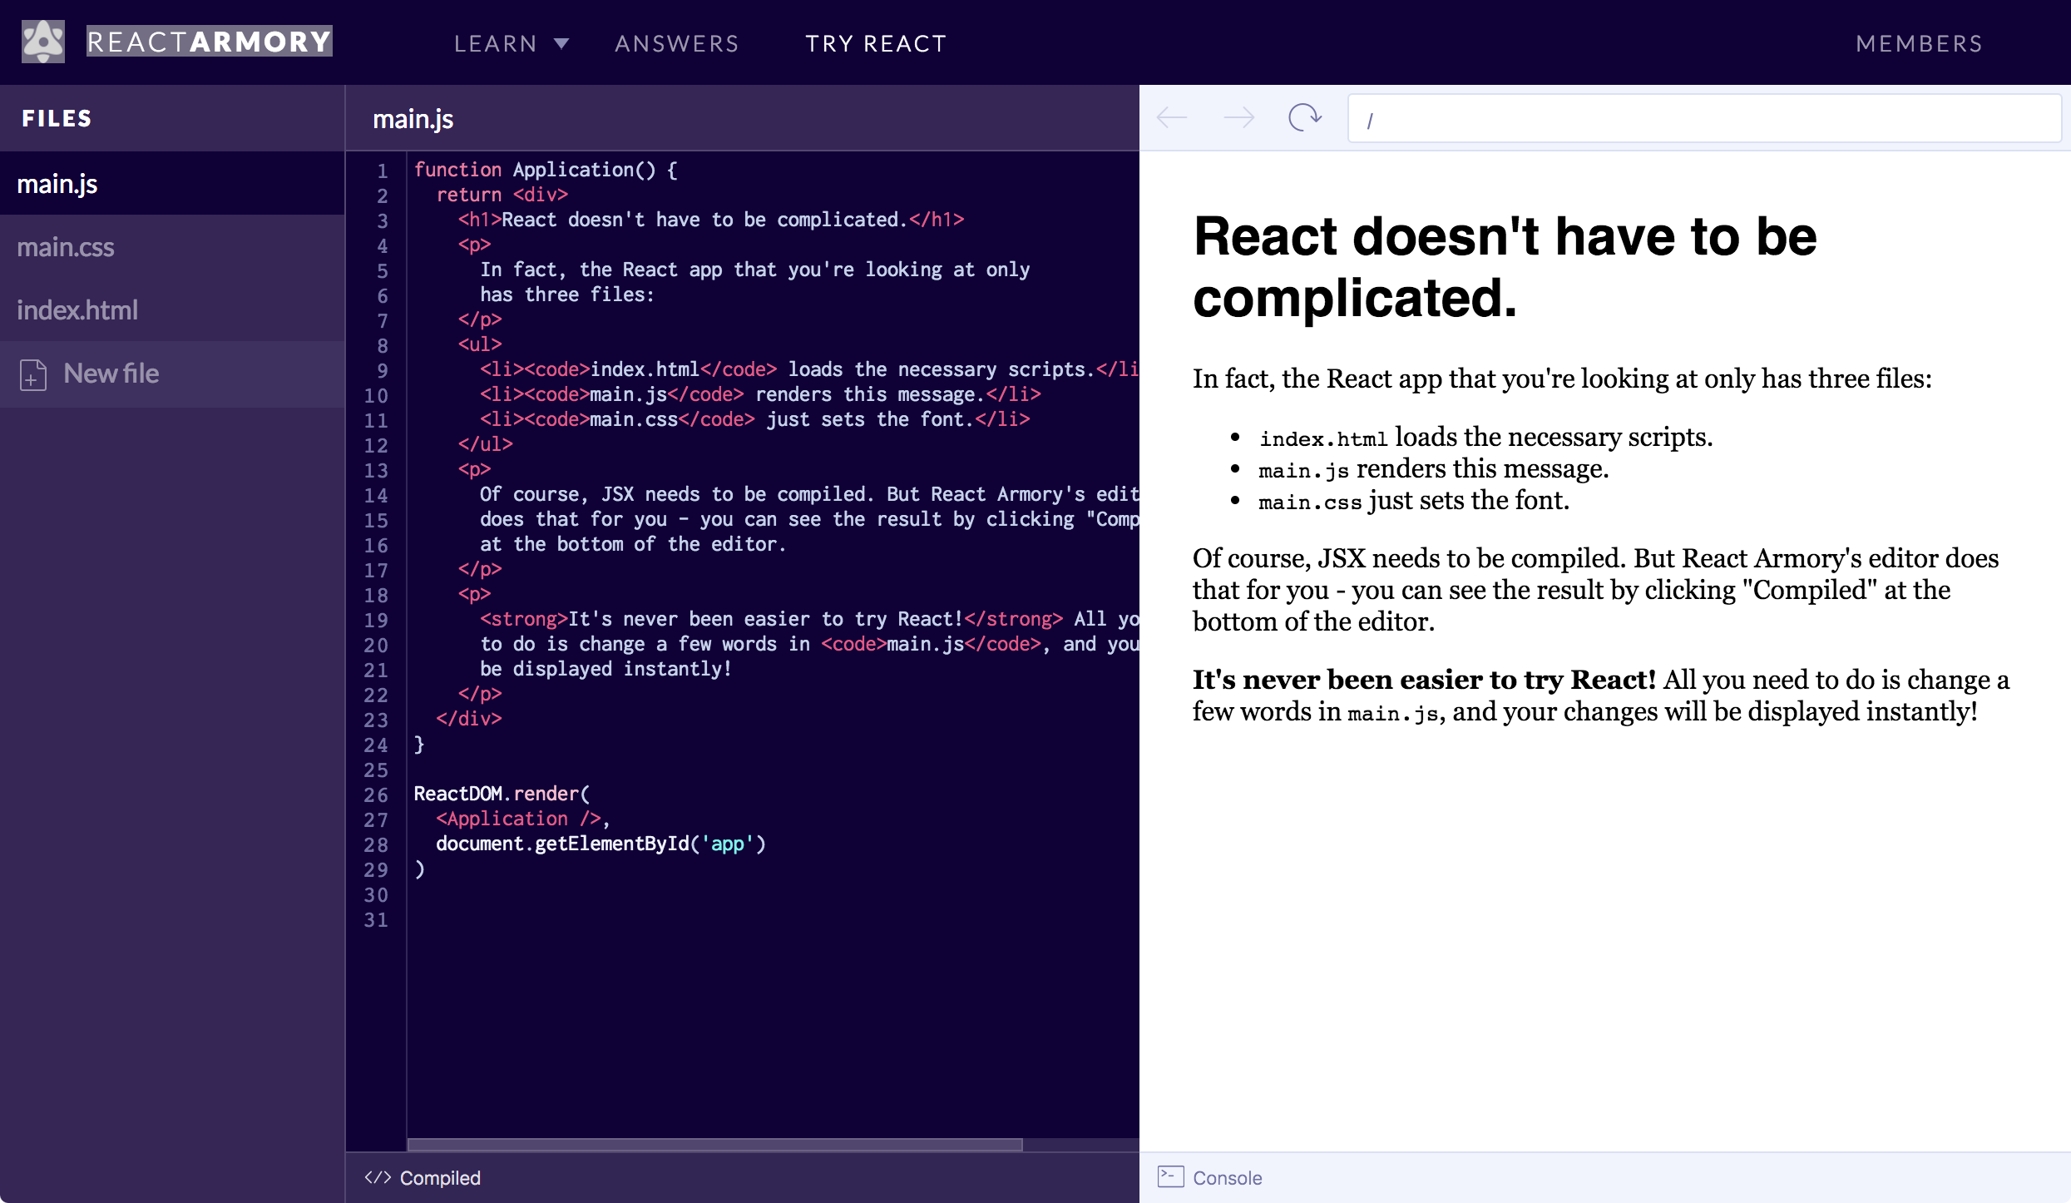Navigate forward using the preview's forward arrow

click(x=1238, y=117)
